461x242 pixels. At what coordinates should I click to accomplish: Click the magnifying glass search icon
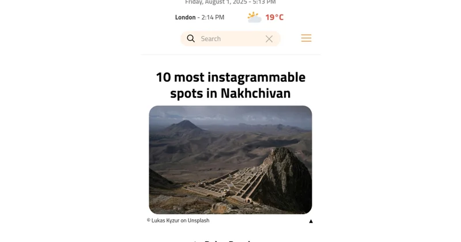(191, 39)
